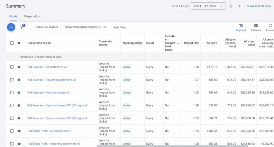The height and width of the screenshot is (147, 274).
Task: Click 'Show last 30 days' link
Action: pos(259,6)
